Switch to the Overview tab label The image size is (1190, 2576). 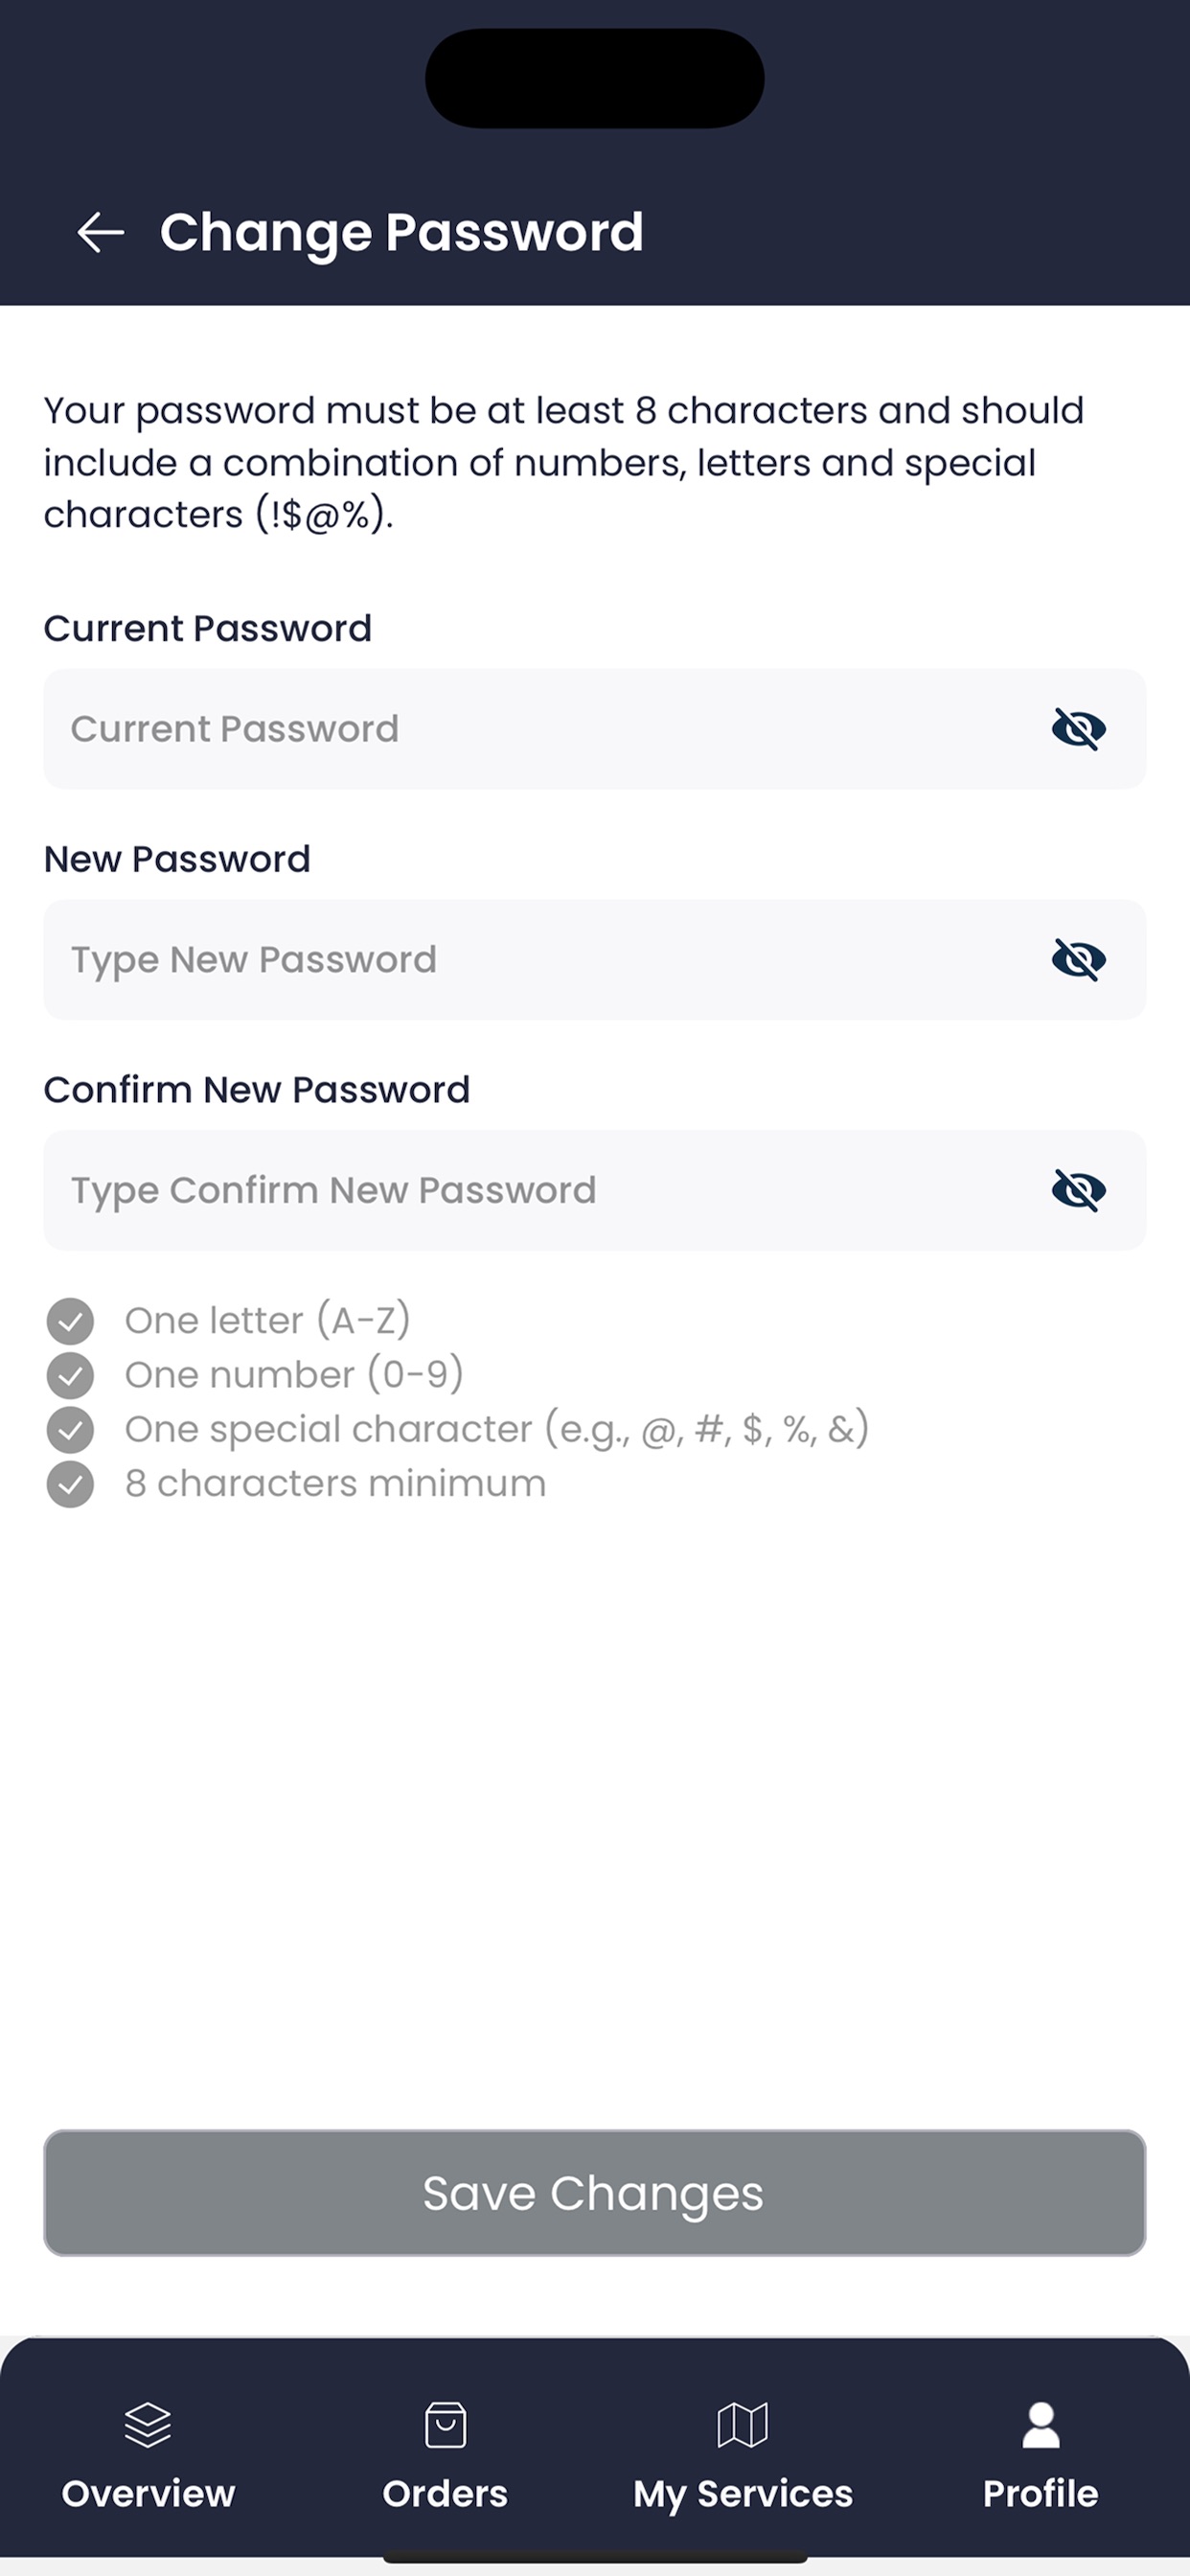click(x=148, y=2494)
